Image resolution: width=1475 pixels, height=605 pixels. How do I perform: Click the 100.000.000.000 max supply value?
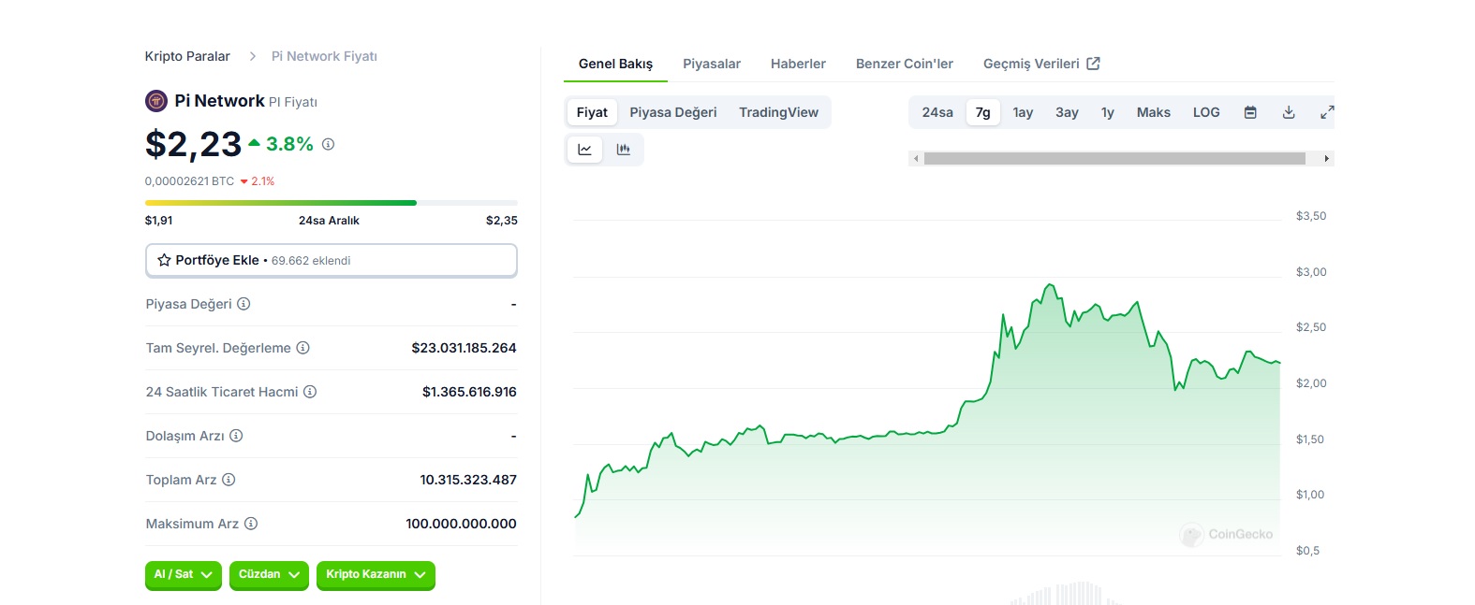pyautogui.click(x=461, y=524)
